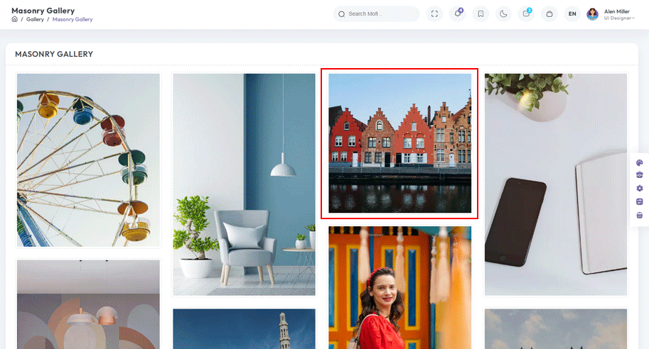Open the shopping bag cart icon
Image resolution: width=649 pixels, height=349 pixels.
pos(549,13)
